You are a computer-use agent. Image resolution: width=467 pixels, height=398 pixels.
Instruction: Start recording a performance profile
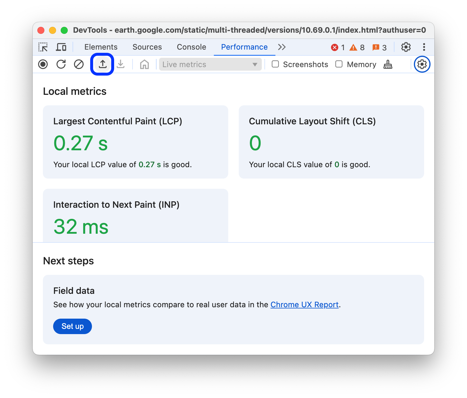43,64
